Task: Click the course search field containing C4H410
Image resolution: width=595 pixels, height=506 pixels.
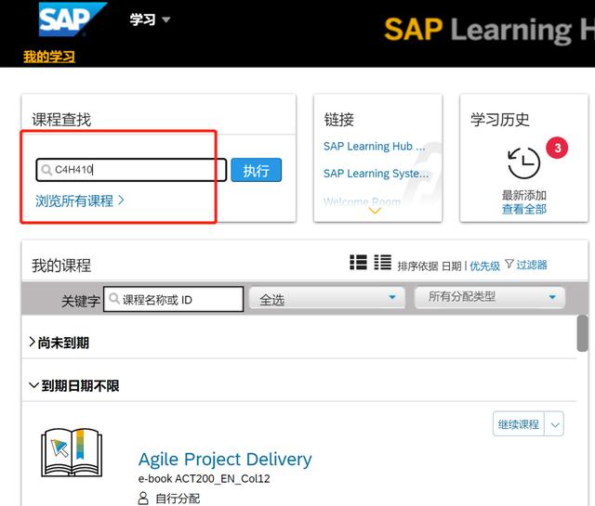Action: [131, 170]
